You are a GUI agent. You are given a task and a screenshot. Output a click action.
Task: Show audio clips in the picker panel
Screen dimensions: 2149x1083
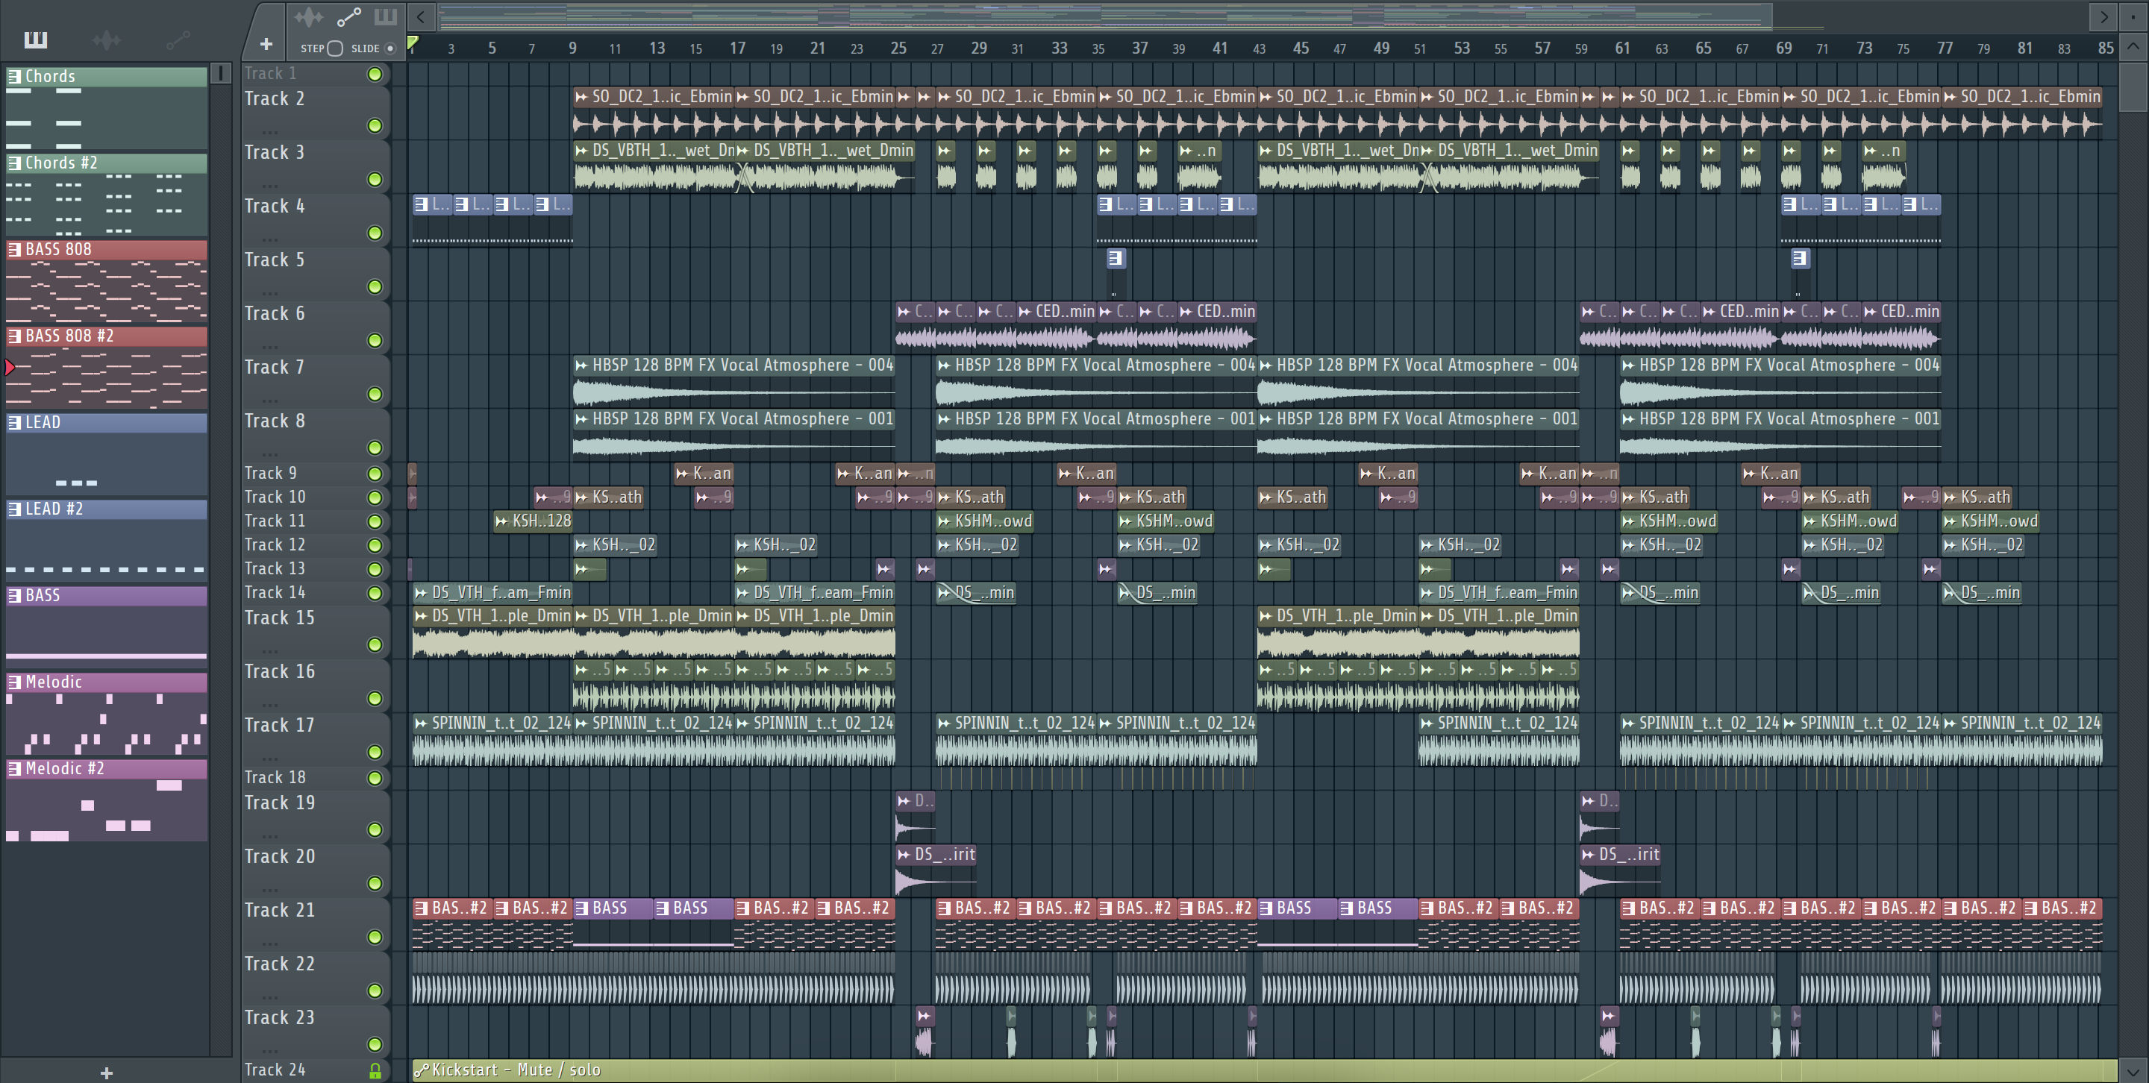(x=106, y=40)
